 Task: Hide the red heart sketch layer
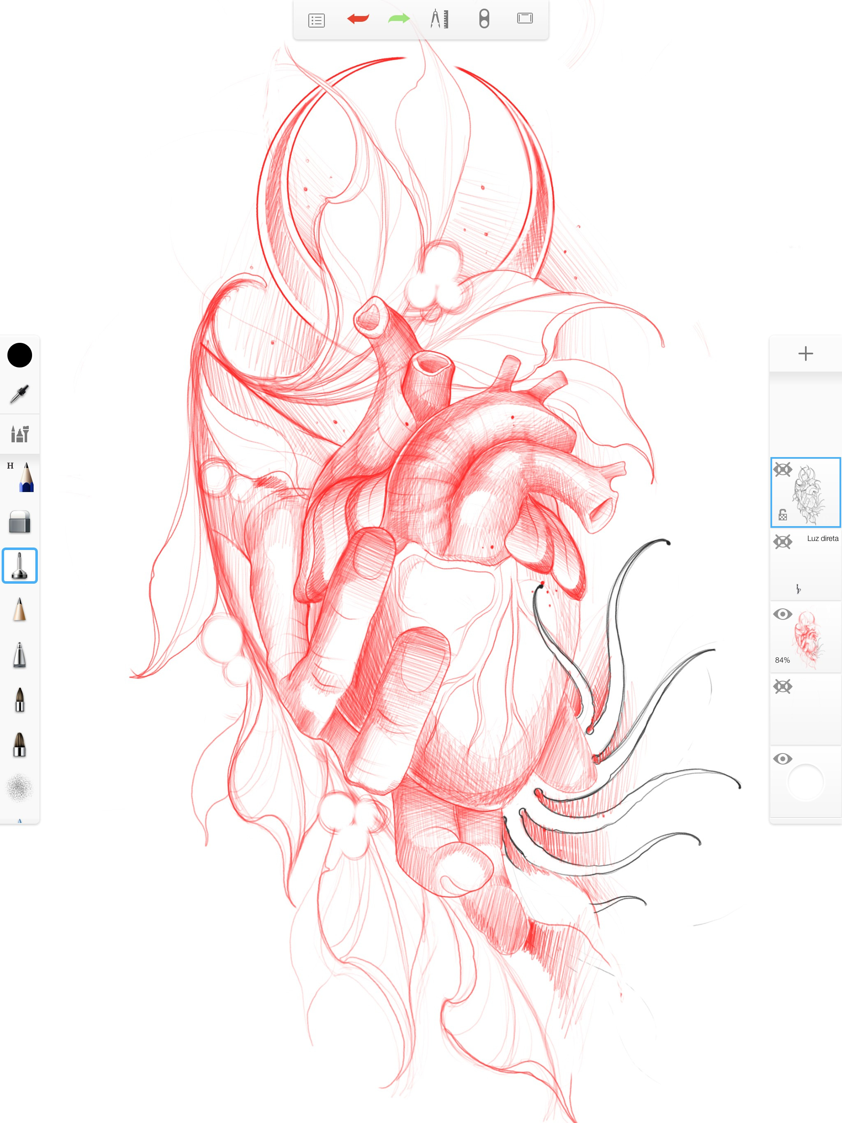pyautogui.click(x=782, y=614)
